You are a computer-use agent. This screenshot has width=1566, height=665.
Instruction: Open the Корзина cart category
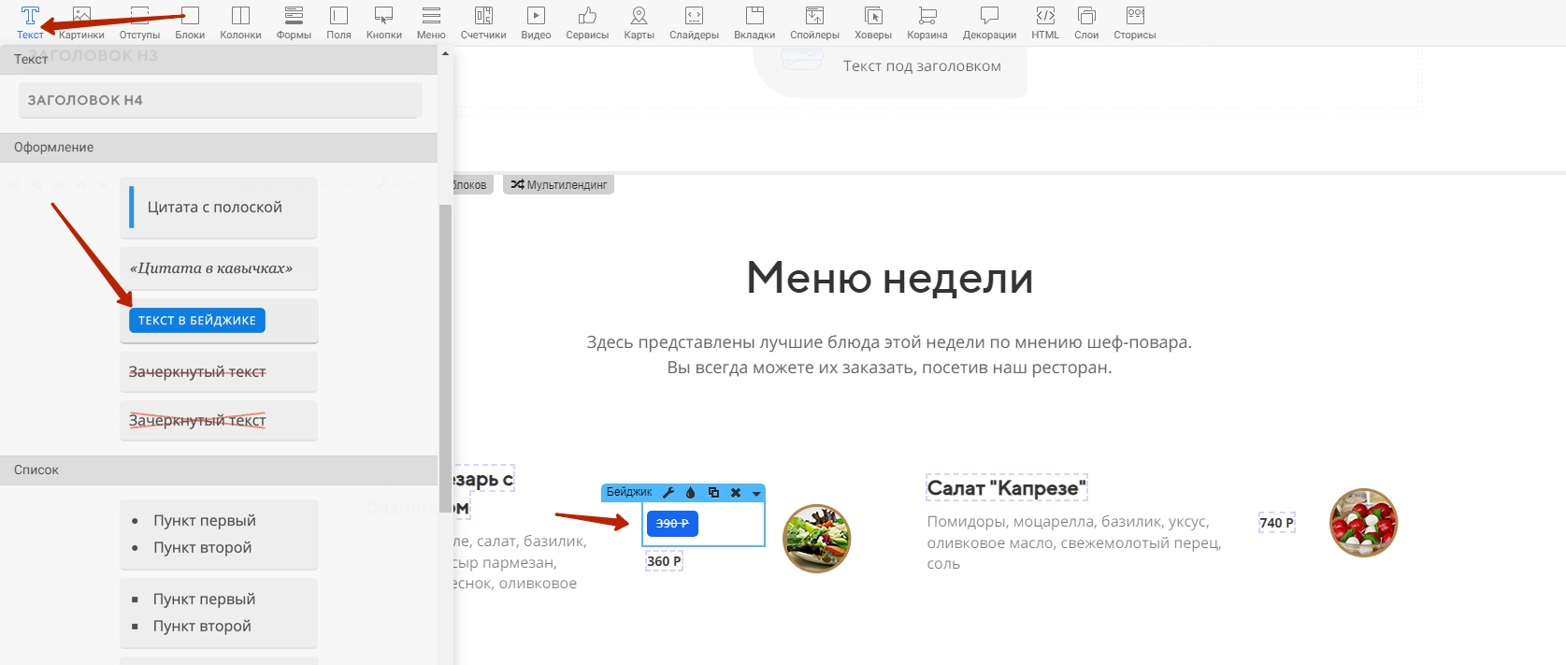927,23
